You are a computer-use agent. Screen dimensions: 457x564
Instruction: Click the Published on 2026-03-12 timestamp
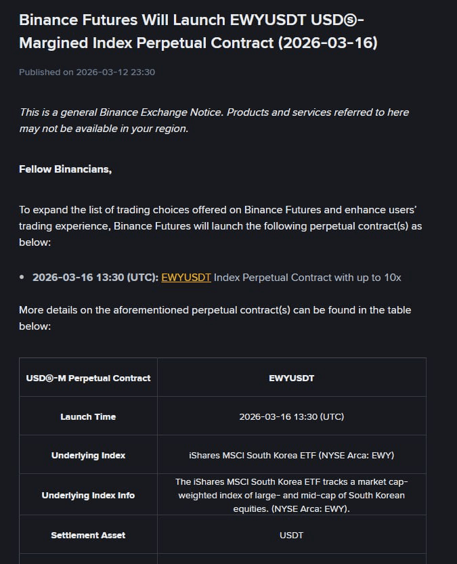coord(87,72)
